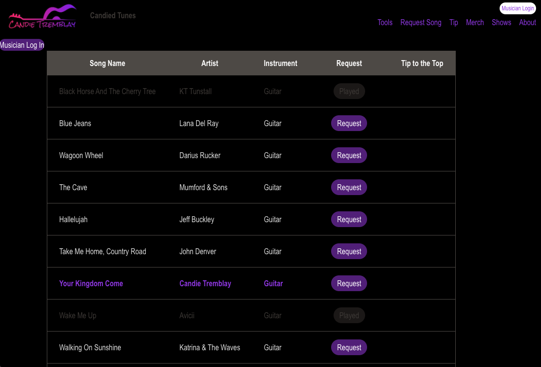Click artist name Lana Del Ray
The width and height of the screenshot is (541, 367).
point(199,124)
